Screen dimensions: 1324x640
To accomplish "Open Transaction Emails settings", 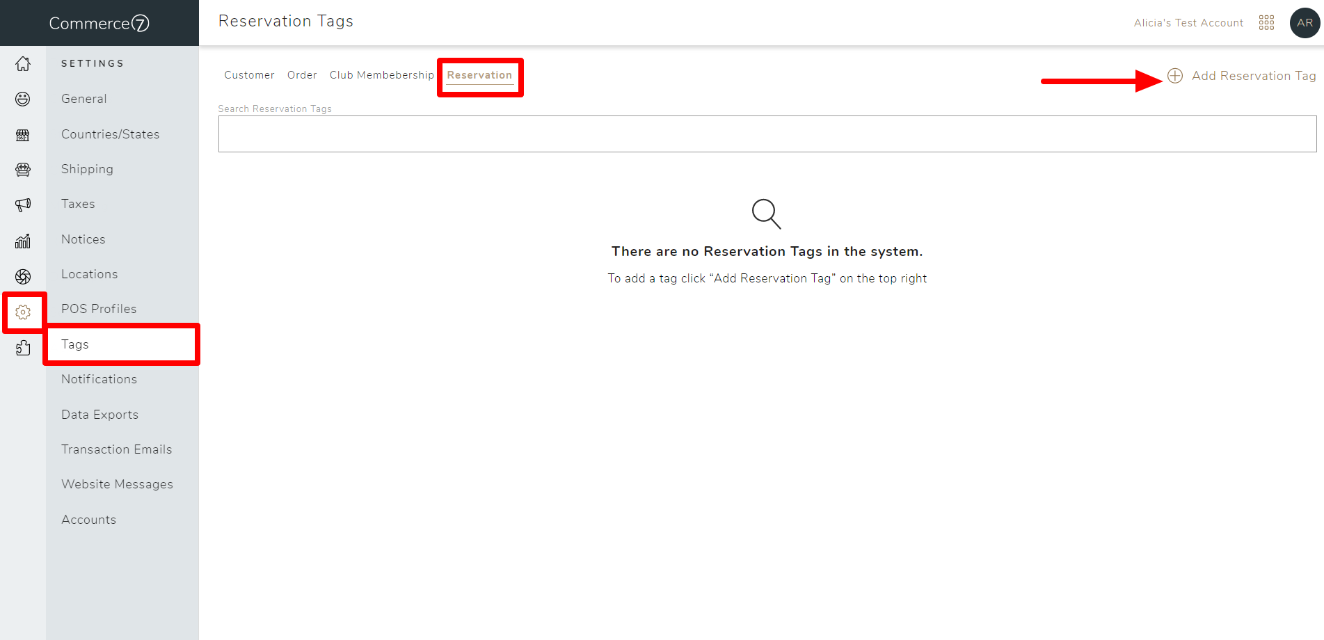I will point(116,449).
